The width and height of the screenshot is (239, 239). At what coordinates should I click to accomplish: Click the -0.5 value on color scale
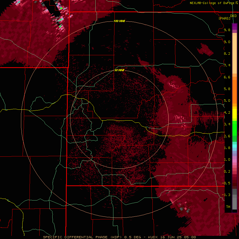(226, 183)
